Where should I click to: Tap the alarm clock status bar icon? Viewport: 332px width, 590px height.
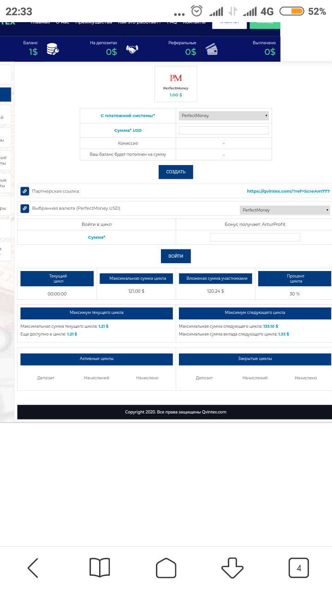pyautogui.click(x=197, y=11)
